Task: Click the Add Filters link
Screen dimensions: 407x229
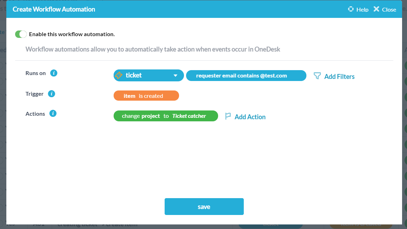Action: pos(339,76)
